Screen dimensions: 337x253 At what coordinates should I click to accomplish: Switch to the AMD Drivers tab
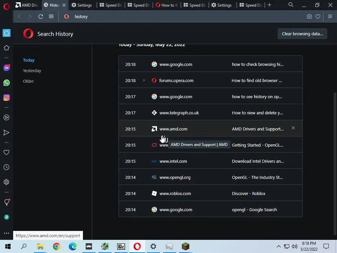coord(27,5)
